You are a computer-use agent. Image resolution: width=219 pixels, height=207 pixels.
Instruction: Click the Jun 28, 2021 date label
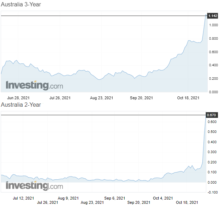point(18,97)
